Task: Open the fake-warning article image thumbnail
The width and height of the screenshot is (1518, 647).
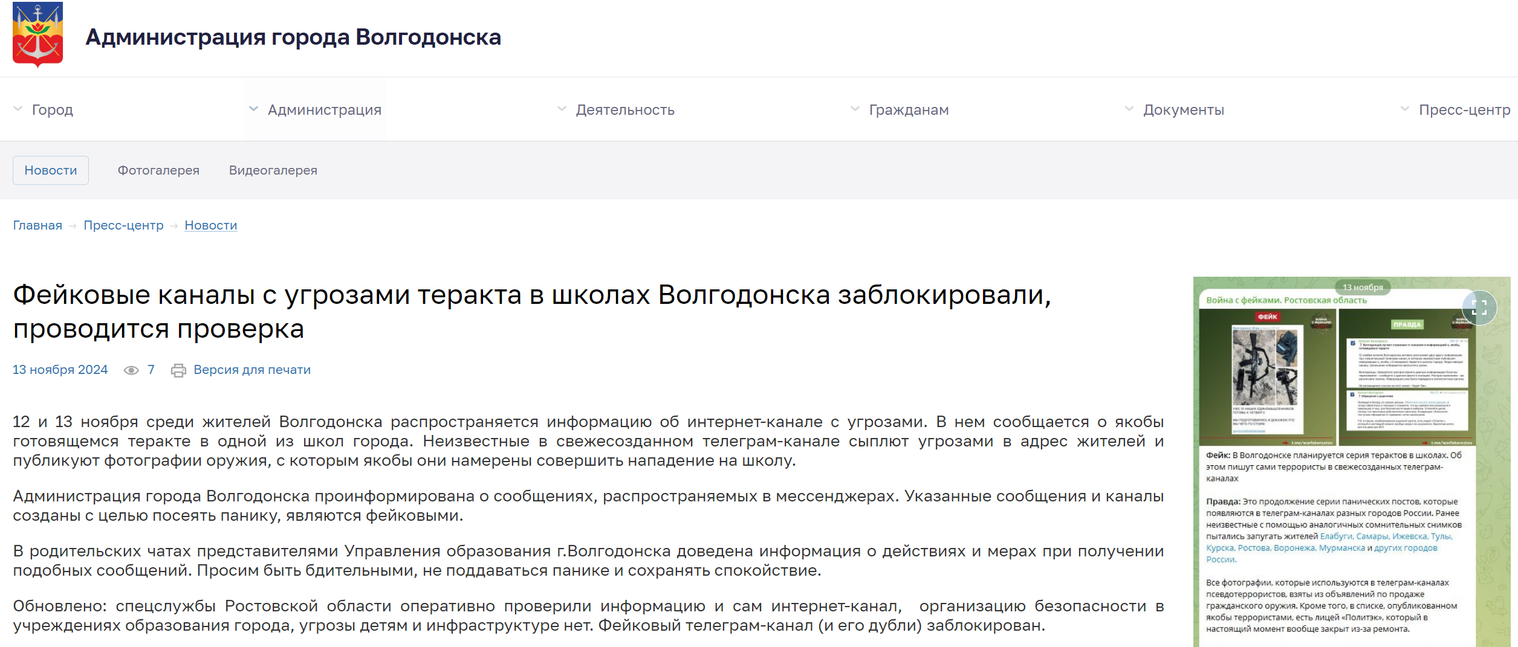Action: point(1352,462)
